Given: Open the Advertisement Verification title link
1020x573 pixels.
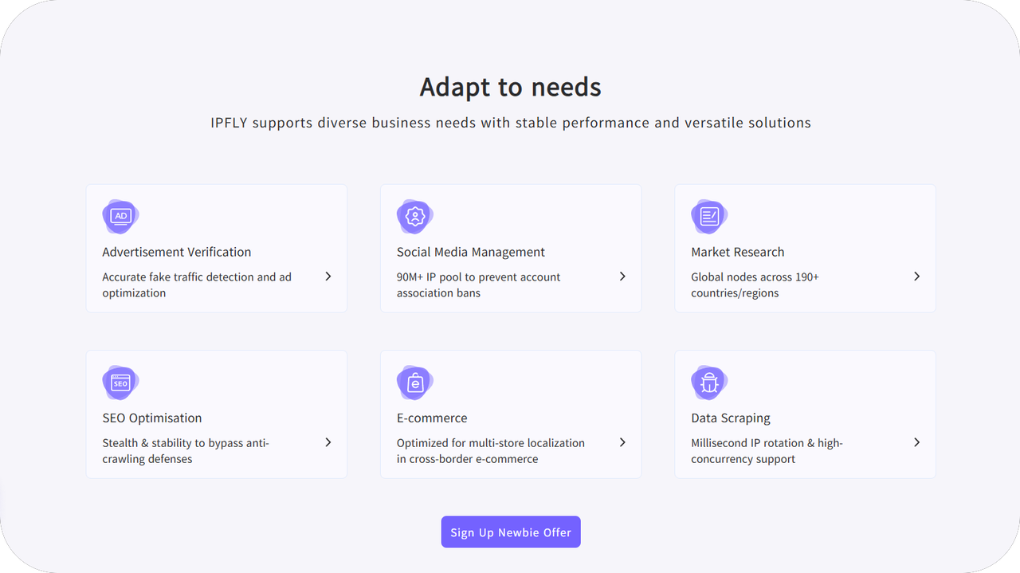Looking at the screenshot, I should pyautogui.click(x=176, y=252).
